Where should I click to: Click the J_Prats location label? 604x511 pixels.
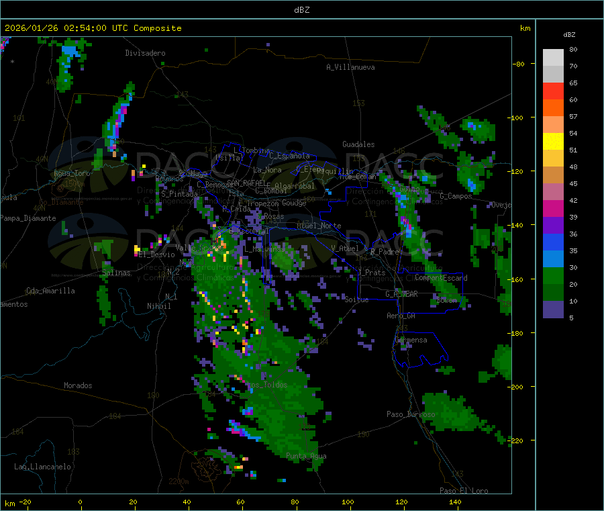point(372,273)
